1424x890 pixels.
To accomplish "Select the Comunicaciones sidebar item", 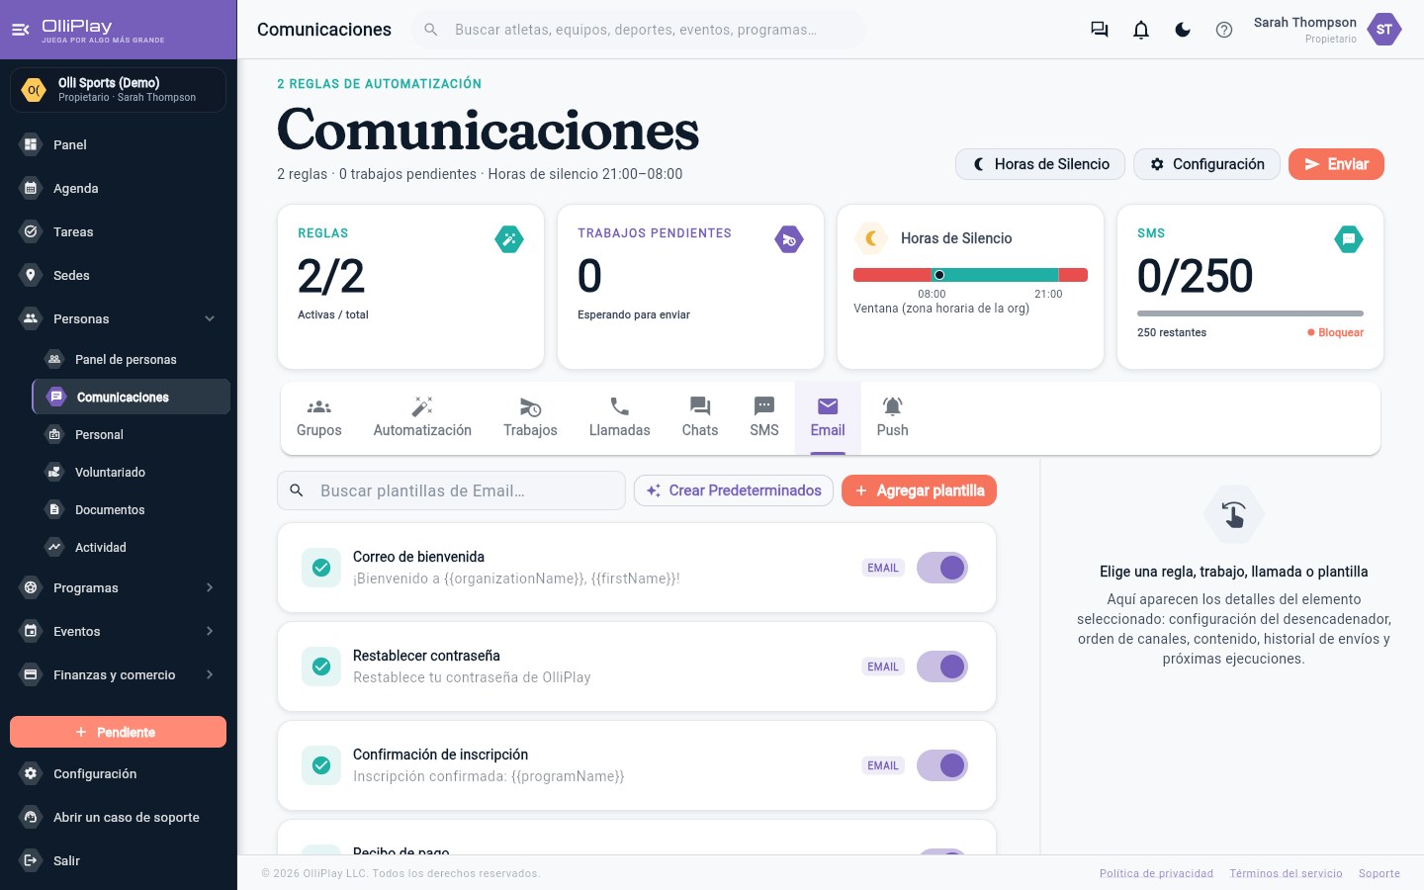I will [x=131, y=397].
